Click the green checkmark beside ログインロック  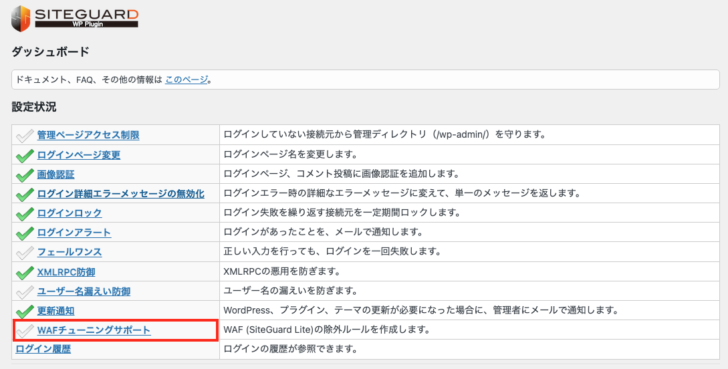click(25, 213)
